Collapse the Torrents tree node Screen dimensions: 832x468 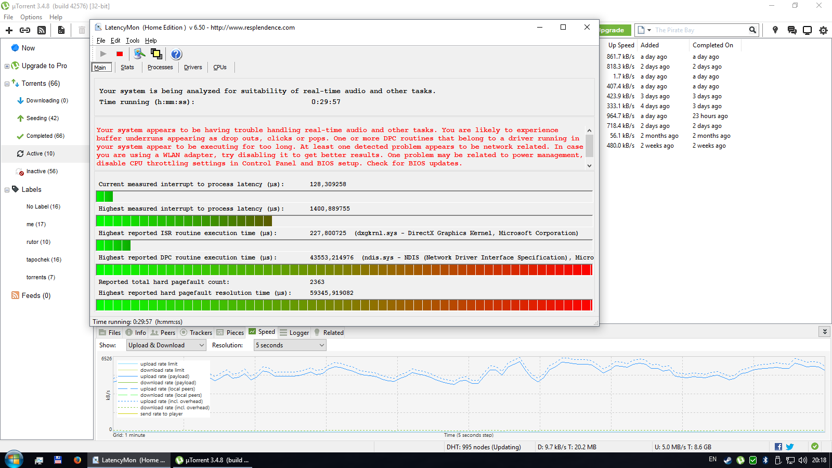pos(7,84)
